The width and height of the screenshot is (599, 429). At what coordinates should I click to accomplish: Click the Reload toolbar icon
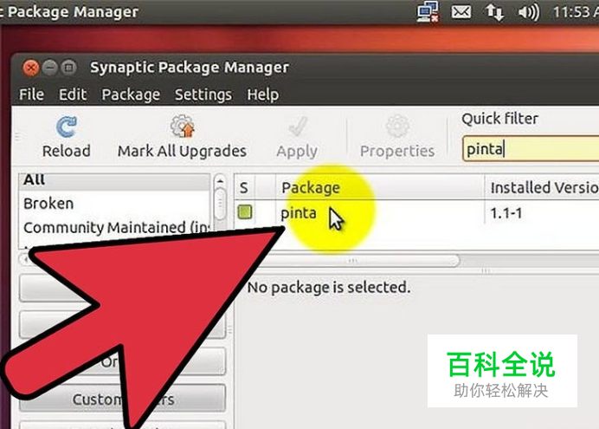pyautogui.click(x=67, y=127)
